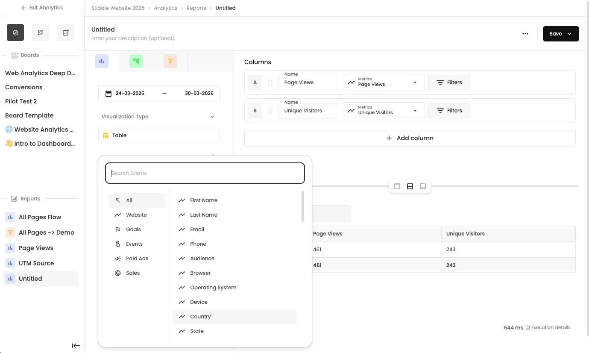
Task: Collapse the Visualization Type section
Action: click(x=212, y=117)
